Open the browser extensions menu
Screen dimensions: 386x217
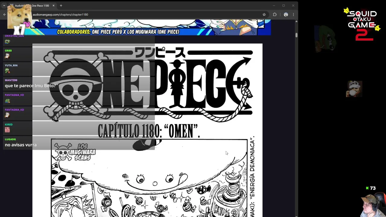275,14
